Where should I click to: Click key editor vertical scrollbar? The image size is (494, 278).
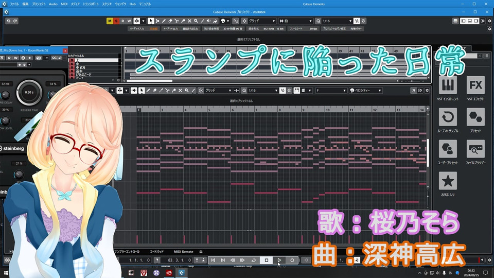[428, 153]
